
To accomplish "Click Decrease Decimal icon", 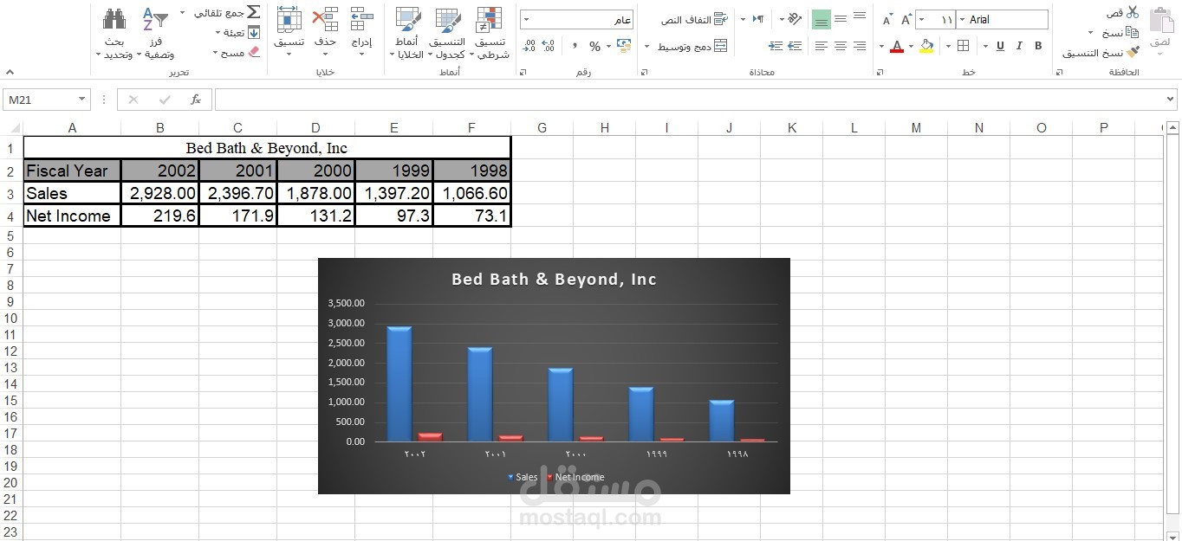I will (x=529, y=46).
